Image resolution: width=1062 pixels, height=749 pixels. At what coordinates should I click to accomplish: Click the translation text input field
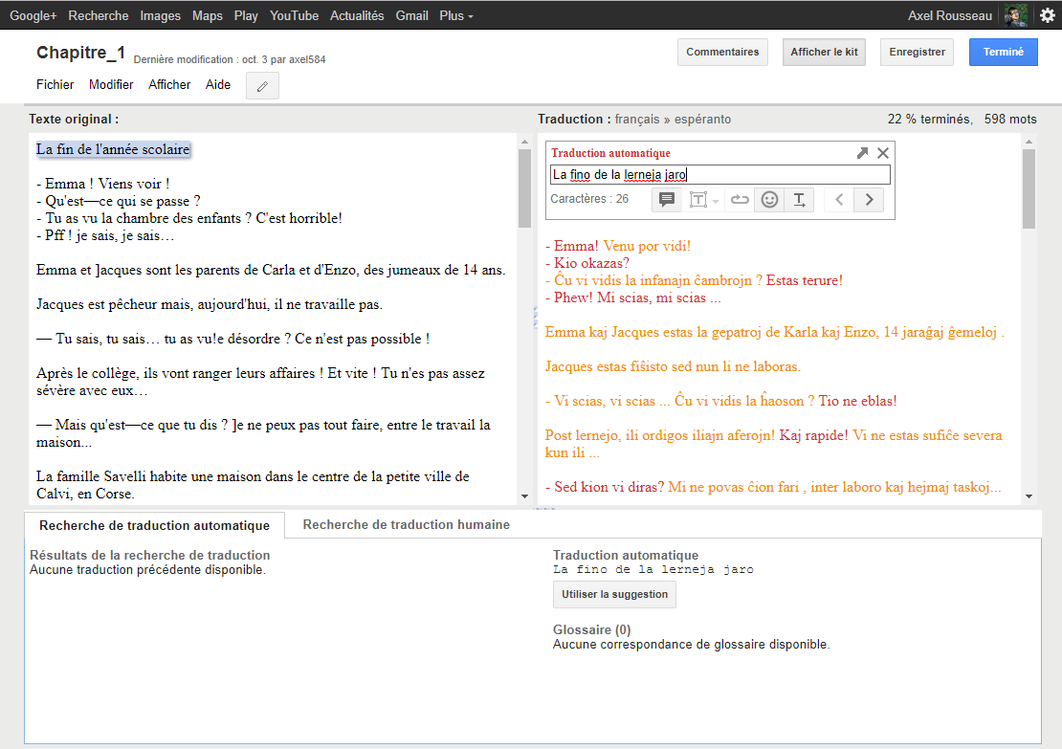coord(719,174)
